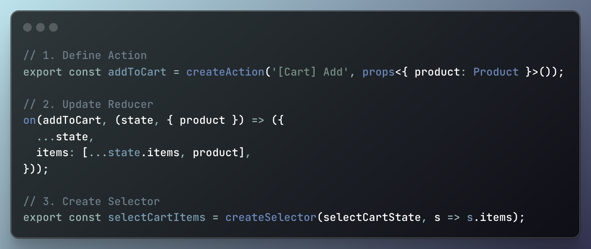The width and height of the screenshot is (591, 249).
Task: Click the leftmost gray window dot
Action: (x=27, y=27)
